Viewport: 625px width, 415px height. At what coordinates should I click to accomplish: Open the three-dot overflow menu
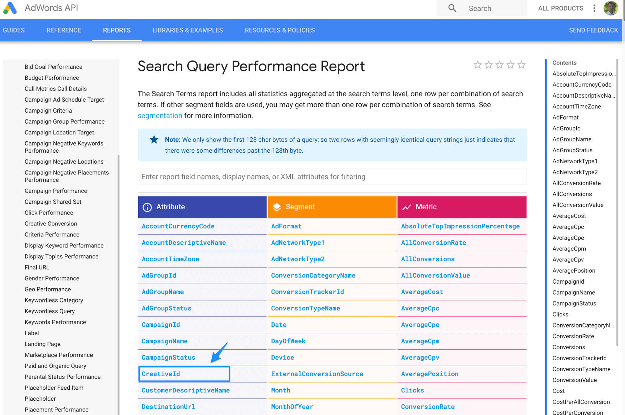[594, 8]
